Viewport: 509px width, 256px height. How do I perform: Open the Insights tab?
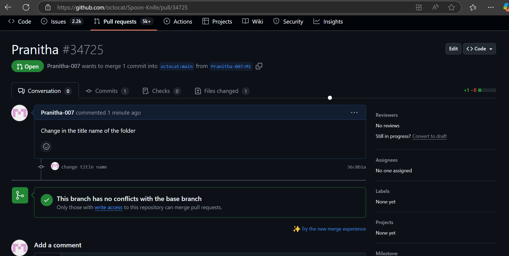pos(328,21)
